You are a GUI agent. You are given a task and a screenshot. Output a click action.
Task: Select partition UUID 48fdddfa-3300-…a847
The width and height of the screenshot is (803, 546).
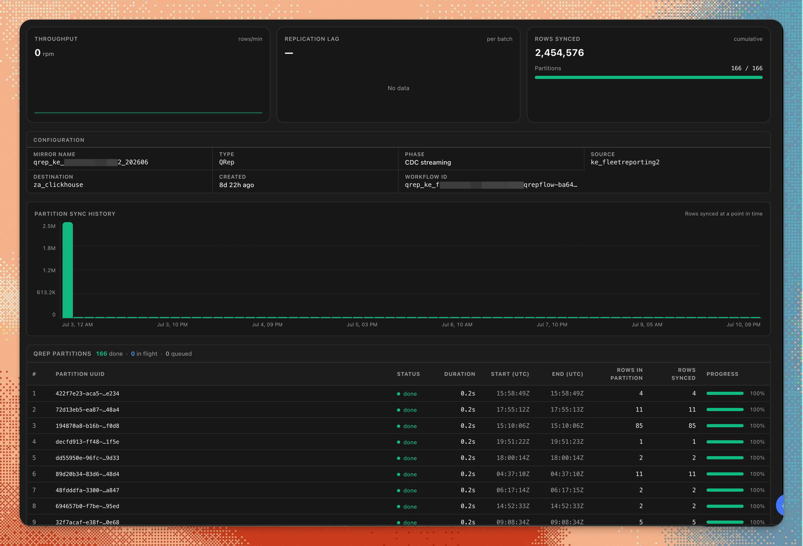tap(87, 490)
